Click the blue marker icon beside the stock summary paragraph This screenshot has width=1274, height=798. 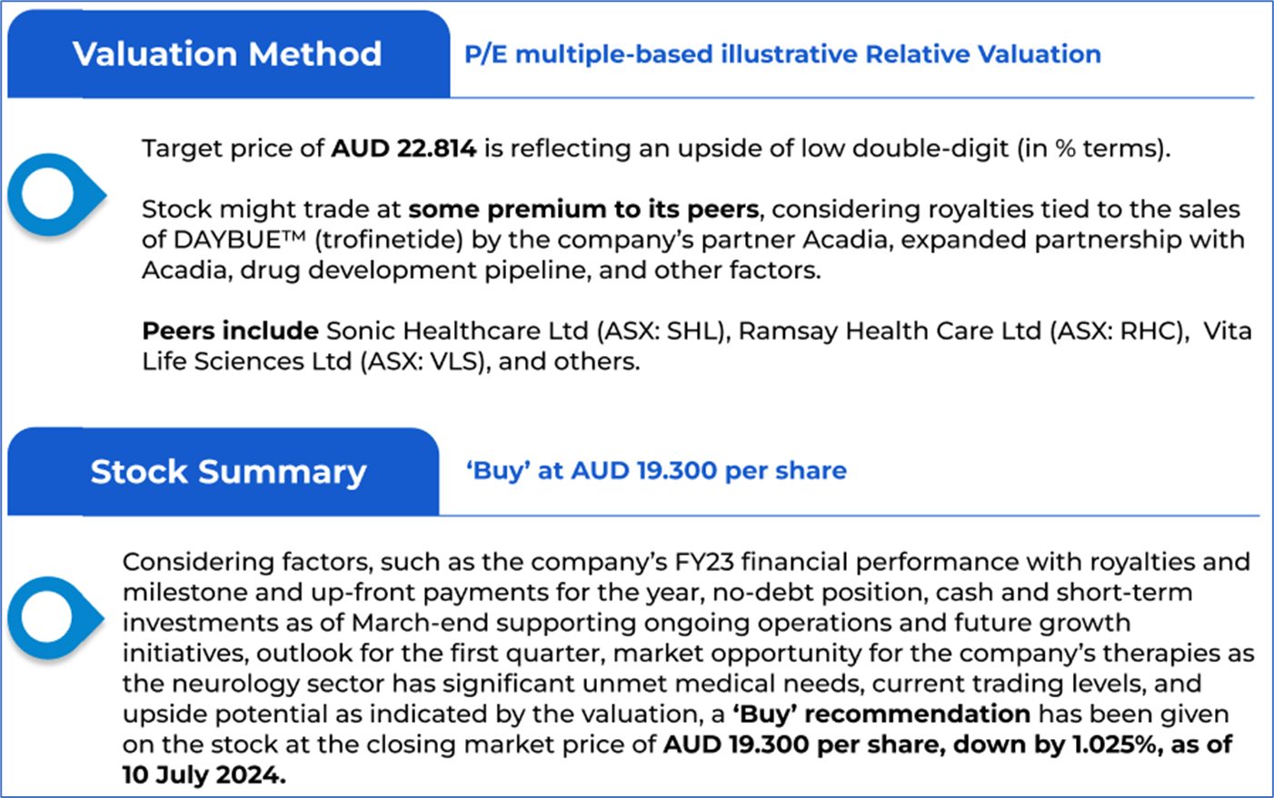click(x=55, y=617)
